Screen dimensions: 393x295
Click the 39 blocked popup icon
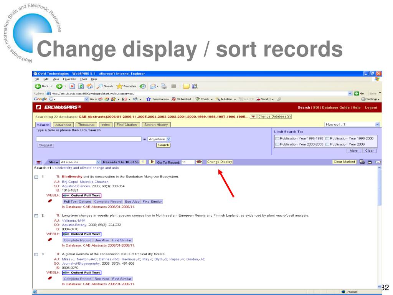(x=174, y=99)
